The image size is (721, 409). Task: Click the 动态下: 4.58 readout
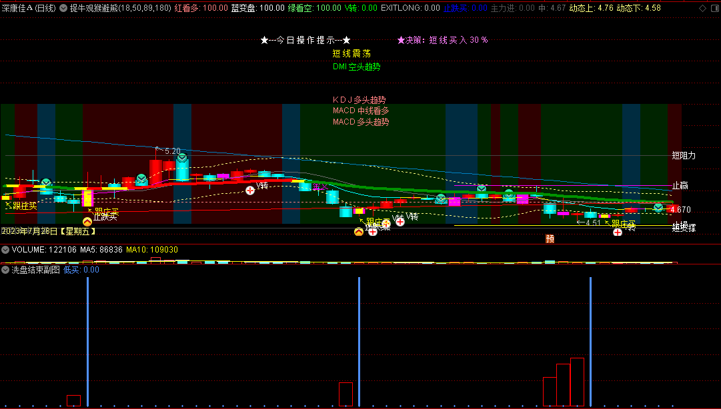click(639, 8)
